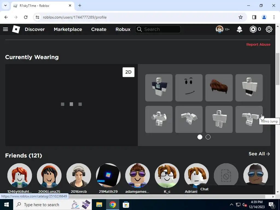Open friend adamgames avatar
Screen dimensions: 280x210
138,176
